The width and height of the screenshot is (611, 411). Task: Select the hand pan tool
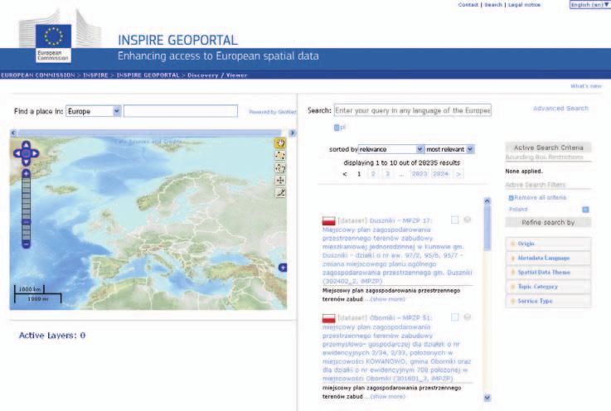coord(280,143)
